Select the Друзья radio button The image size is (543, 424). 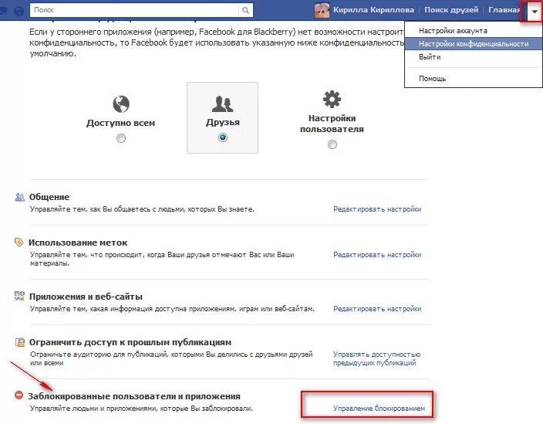click(x=223, y=137)
